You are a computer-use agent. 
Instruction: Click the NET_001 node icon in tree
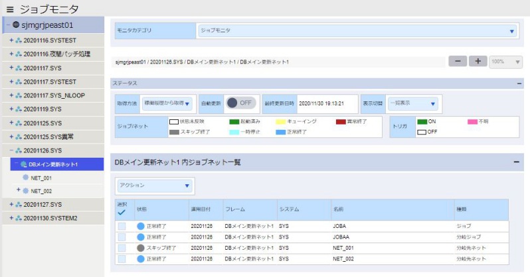coord(26,178)
